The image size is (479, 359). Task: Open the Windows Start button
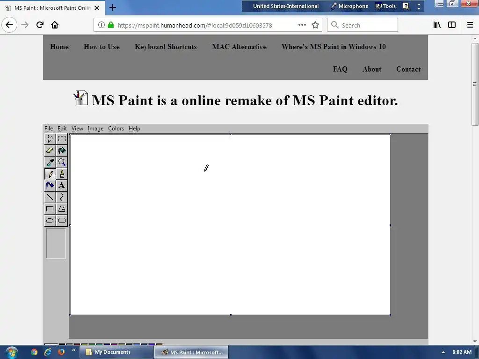(11, 352)
